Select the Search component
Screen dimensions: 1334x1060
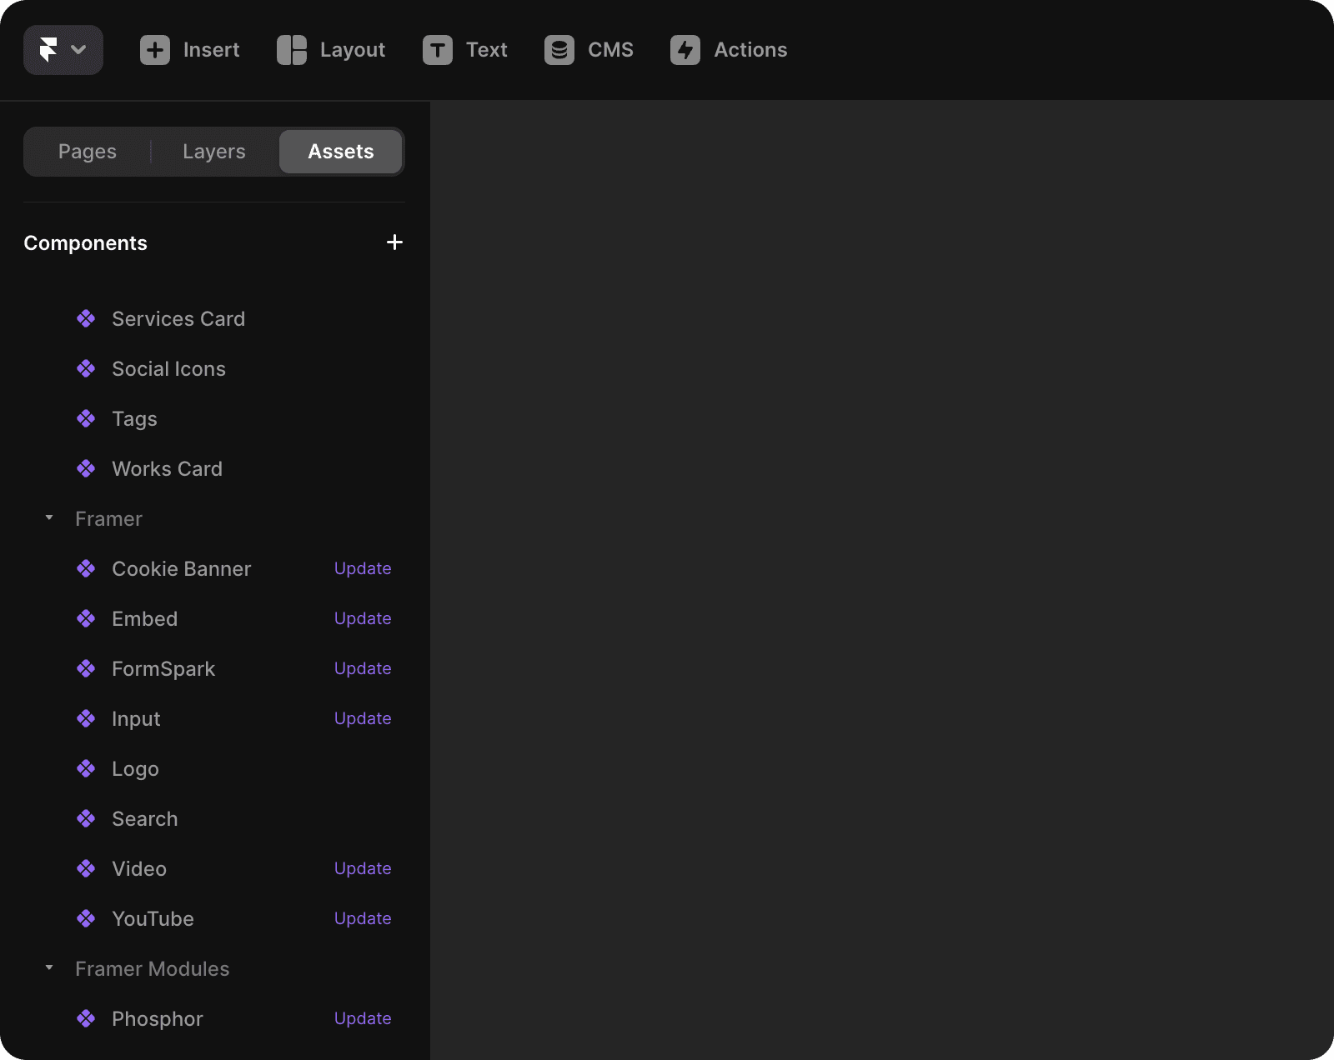[145, 818]
